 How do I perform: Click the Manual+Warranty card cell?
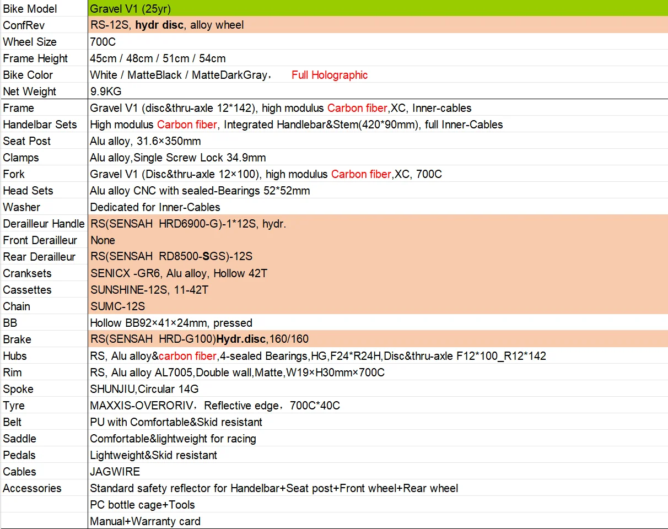click(378, 521)
